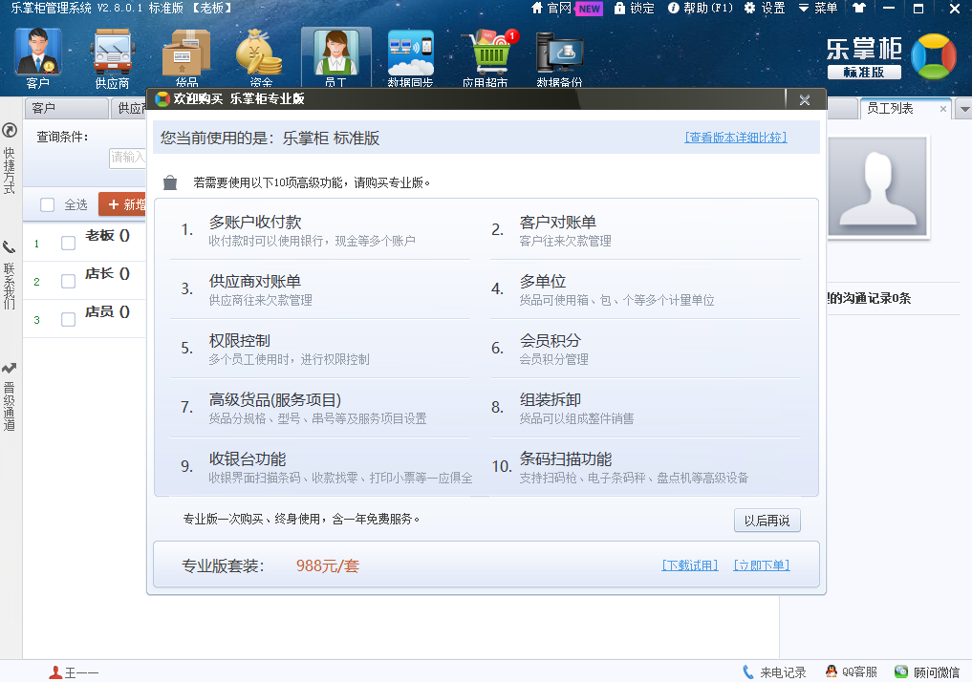Click the employee avatar placeholder photo
The height and width of the screenshot is (682, 972).
pos(877,186)
